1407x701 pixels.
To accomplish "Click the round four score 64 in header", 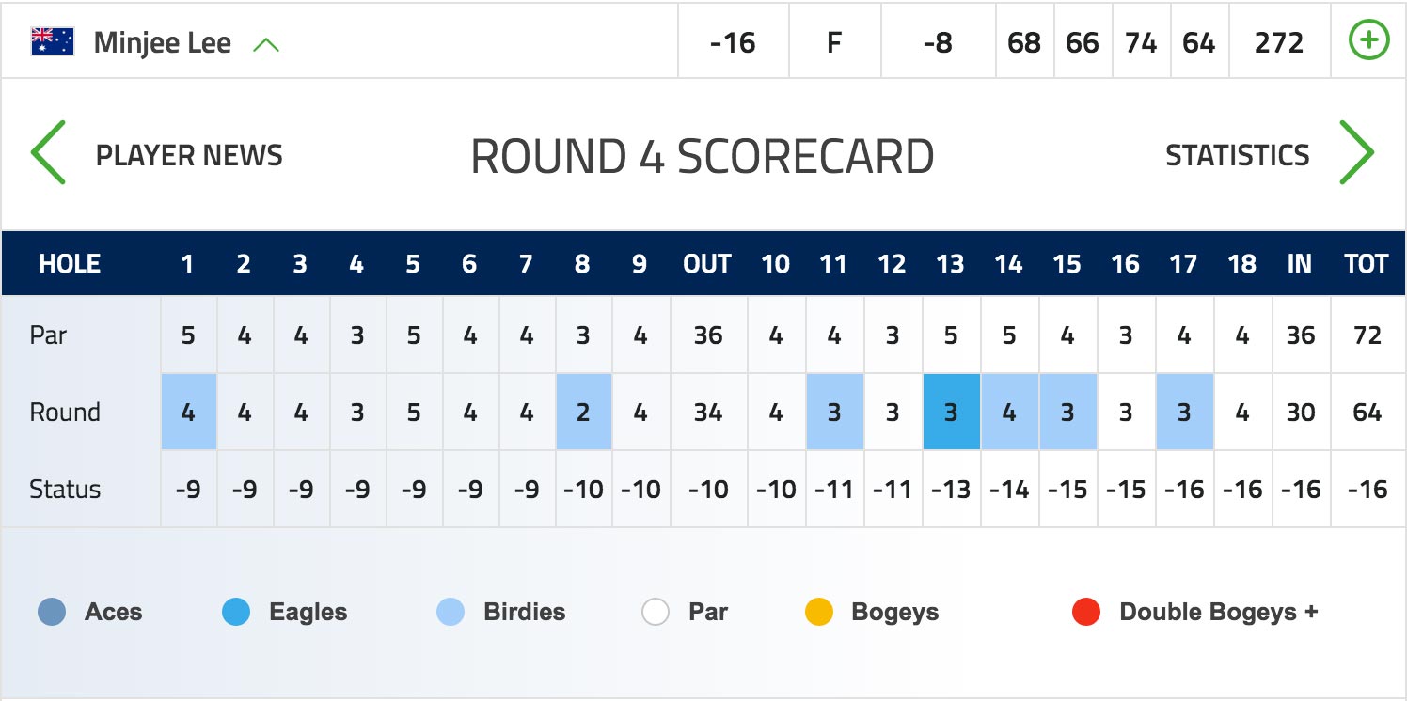I will (x=1199, y=43).
